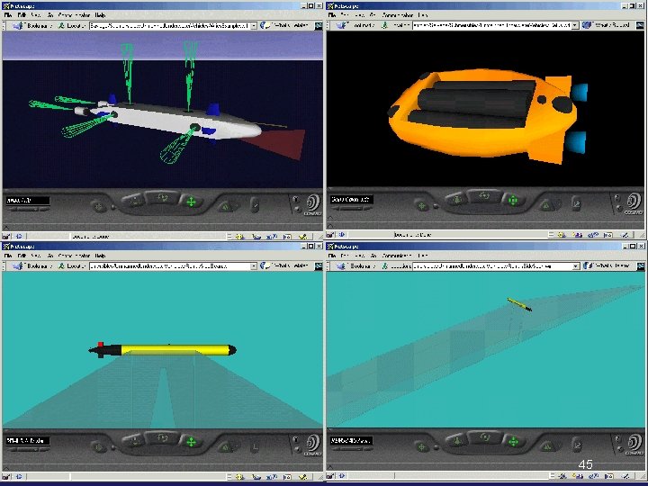This screenshot has width=648, height=486.
Task: Collapse Cosmo dashboard in sonar swath window
Action: pos(330,467)
